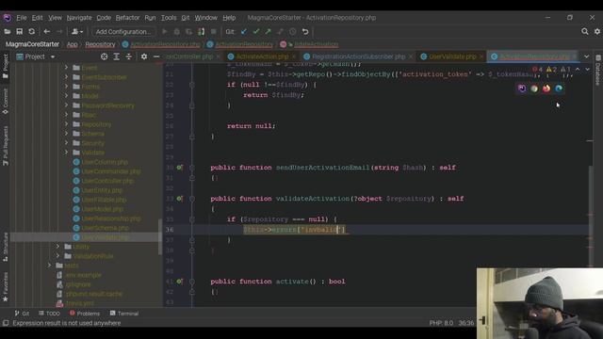Expand the PasswordRecovery folder
The image size is (603, 339).
point(66,105)
